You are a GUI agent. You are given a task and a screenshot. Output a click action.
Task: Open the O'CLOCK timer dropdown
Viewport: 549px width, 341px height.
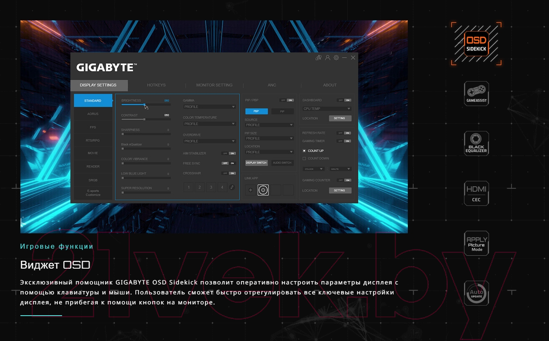coord(314,169)
